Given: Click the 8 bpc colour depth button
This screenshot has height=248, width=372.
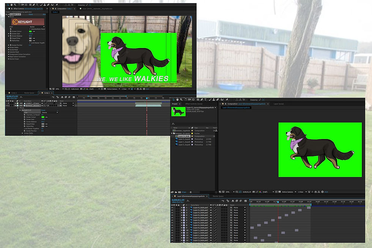Looking at the screenshot, I should tap(184, 192).
